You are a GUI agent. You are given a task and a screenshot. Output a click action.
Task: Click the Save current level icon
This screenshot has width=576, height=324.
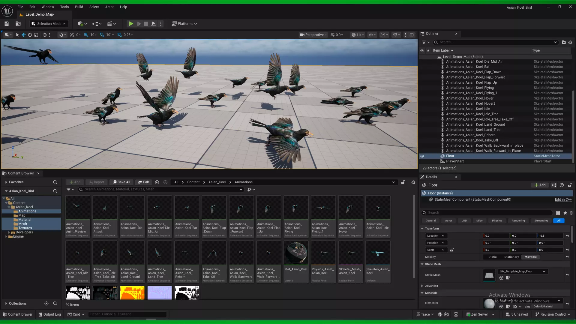7,24
